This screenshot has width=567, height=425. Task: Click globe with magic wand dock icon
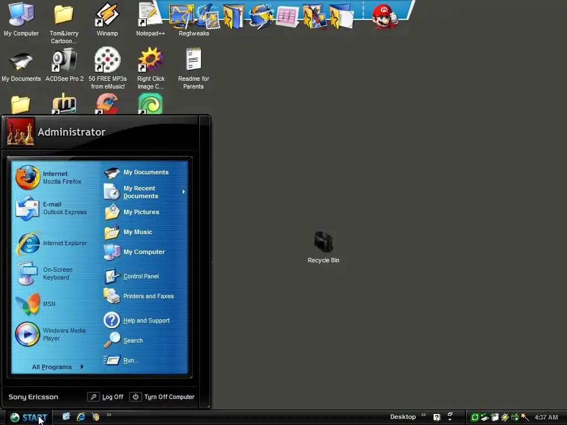coord(260,16)
